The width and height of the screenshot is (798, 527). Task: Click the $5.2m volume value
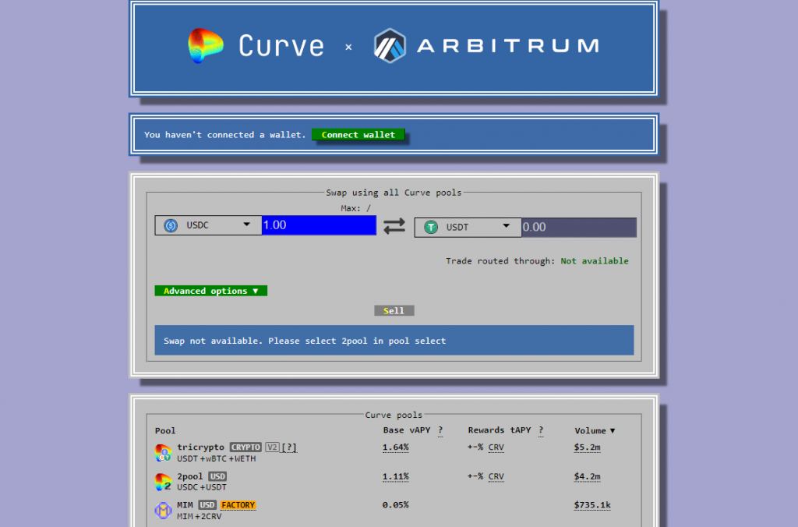588,447
